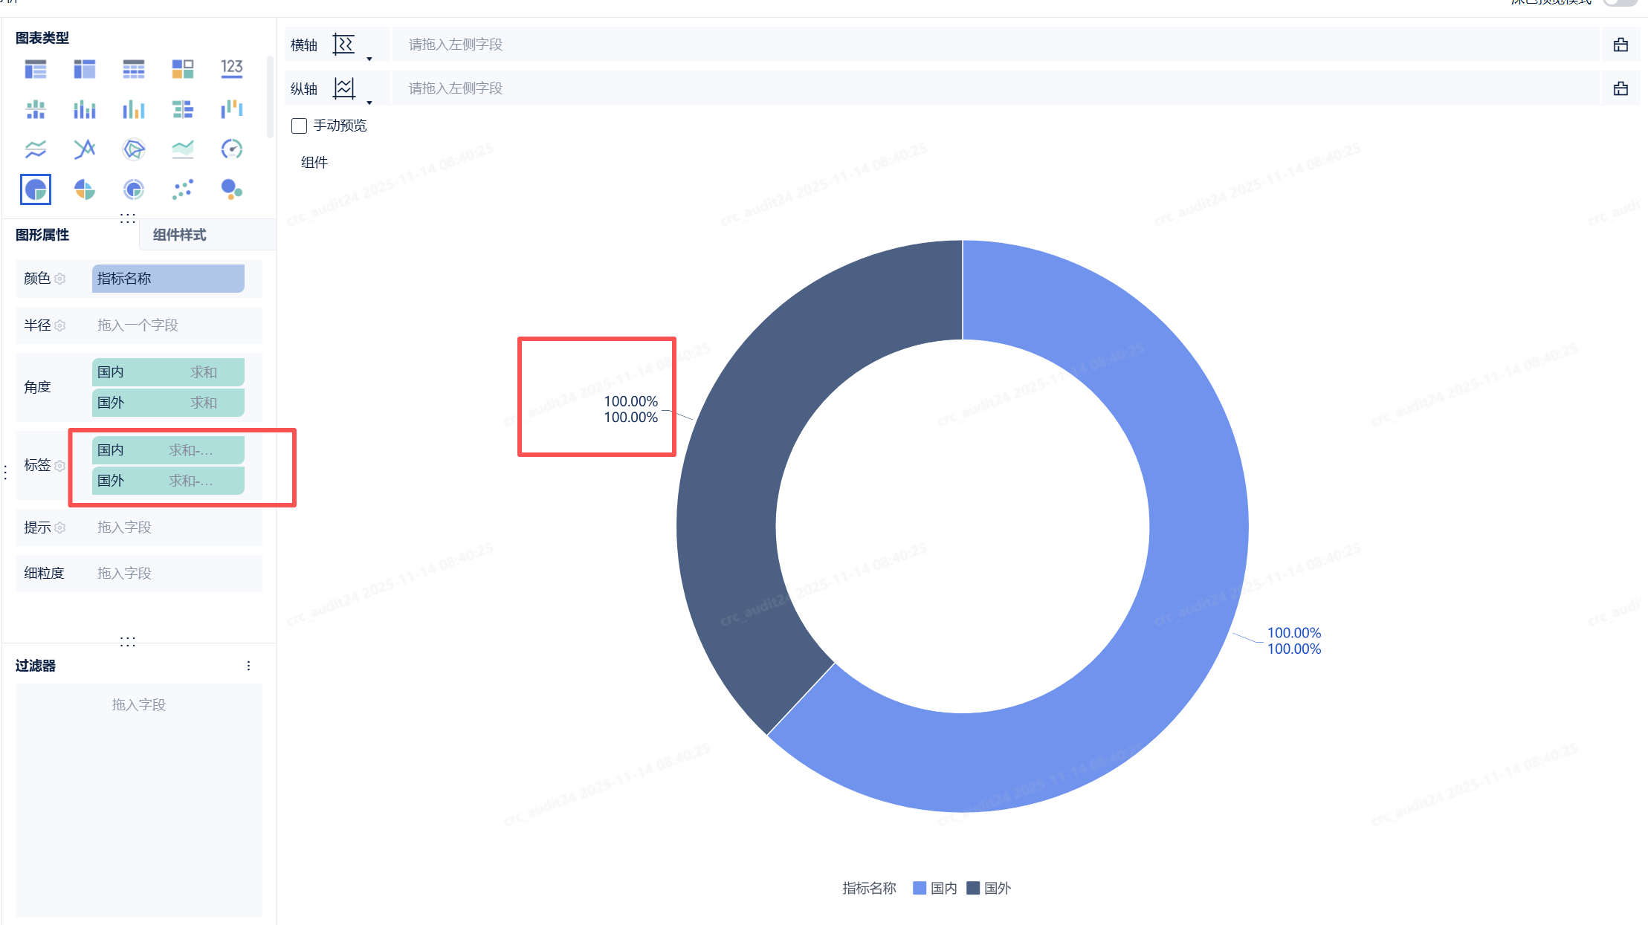
Task: Pick the multi-color column chart icon
Action: [134, 110]
